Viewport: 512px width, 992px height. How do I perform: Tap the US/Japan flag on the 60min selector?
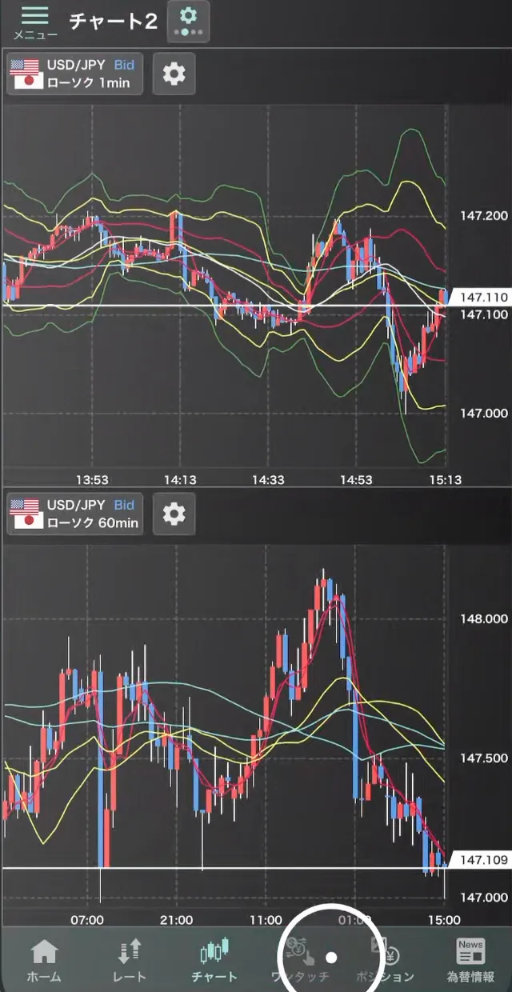click(26, 514)
